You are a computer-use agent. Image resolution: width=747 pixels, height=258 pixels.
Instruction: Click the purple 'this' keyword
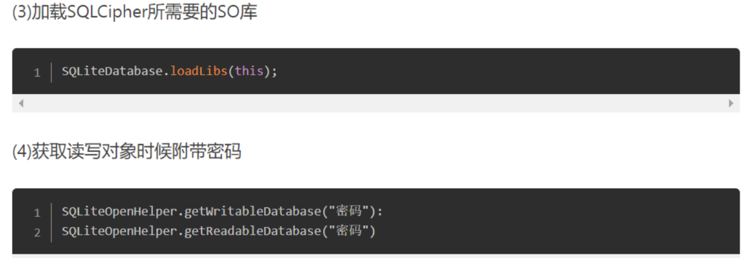point(249,71)
